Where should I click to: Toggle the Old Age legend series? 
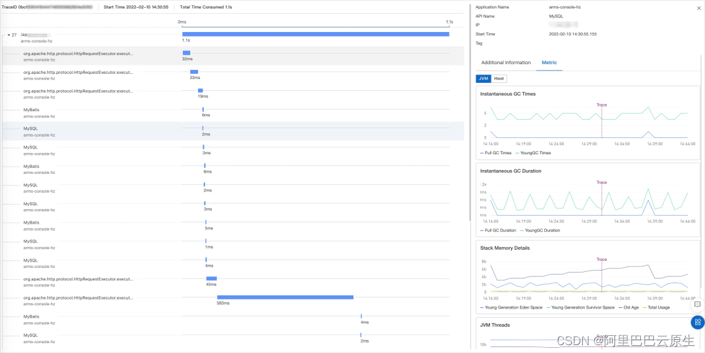629,307
